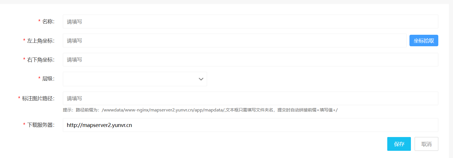453x158 pixels.
Task: Click the 层级 label text
Action: 48,79
